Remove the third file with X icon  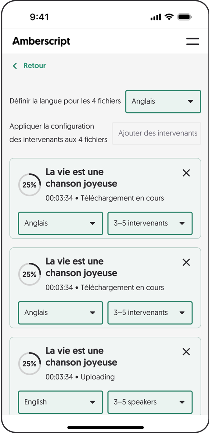coord(186,352)
